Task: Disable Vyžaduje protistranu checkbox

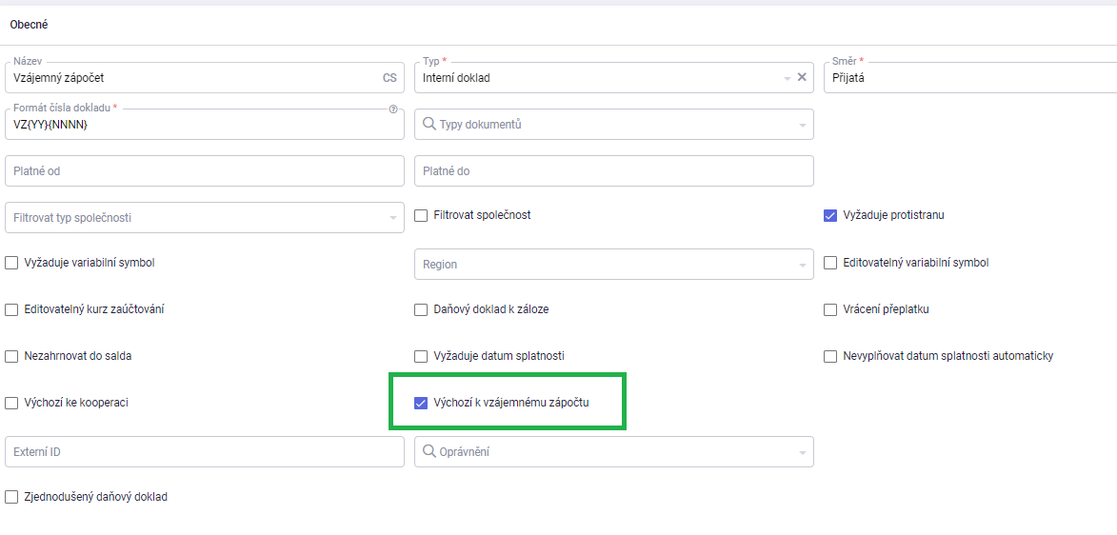Action: (x=830, y=215)
